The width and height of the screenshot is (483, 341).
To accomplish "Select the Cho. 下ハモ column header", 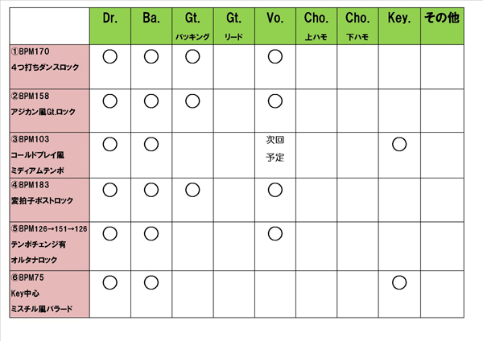I will [357, 27].
